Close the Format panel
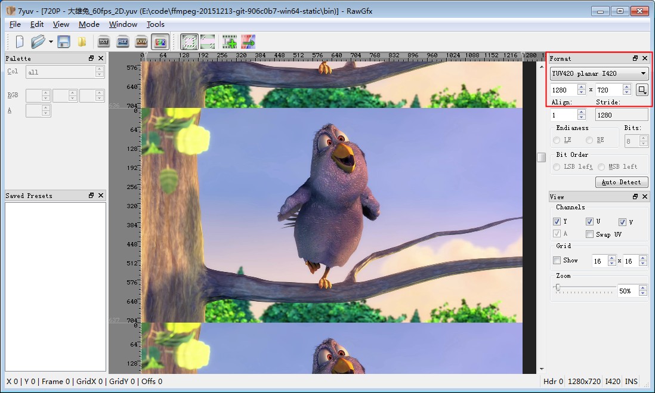Image resolution: width=655 pixels, height=393 pixels. (645, 58)
